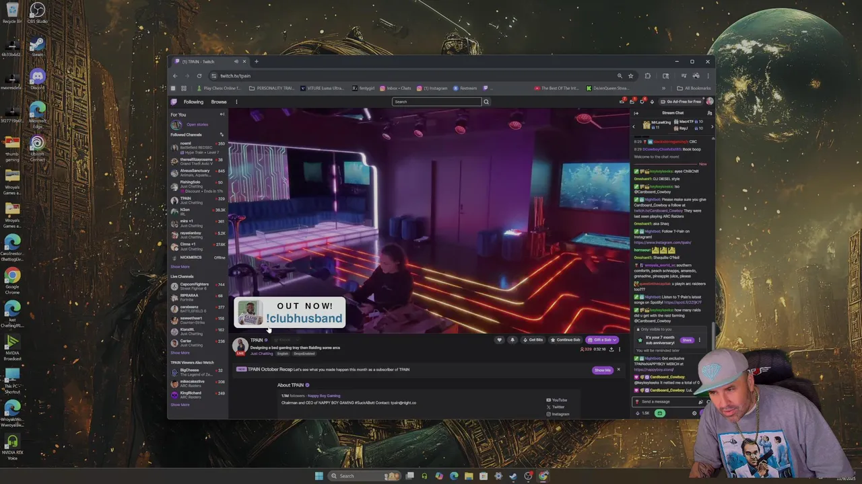Open CapcomFighters in Live Channels

click(x=197, y=286)
